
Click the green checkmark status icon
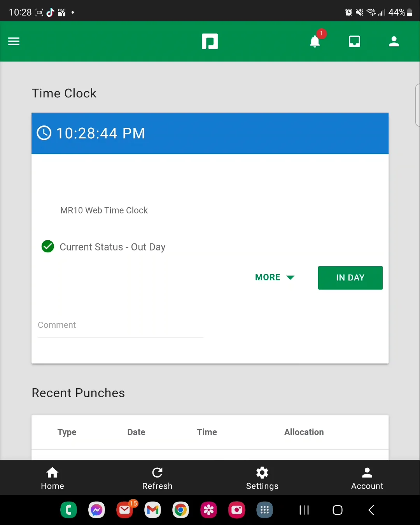[x=48, y=247]
